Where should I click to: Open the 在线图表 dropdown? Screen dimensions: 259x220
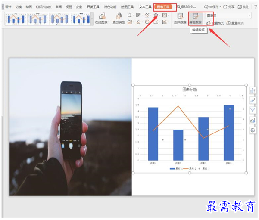[102, 19]
